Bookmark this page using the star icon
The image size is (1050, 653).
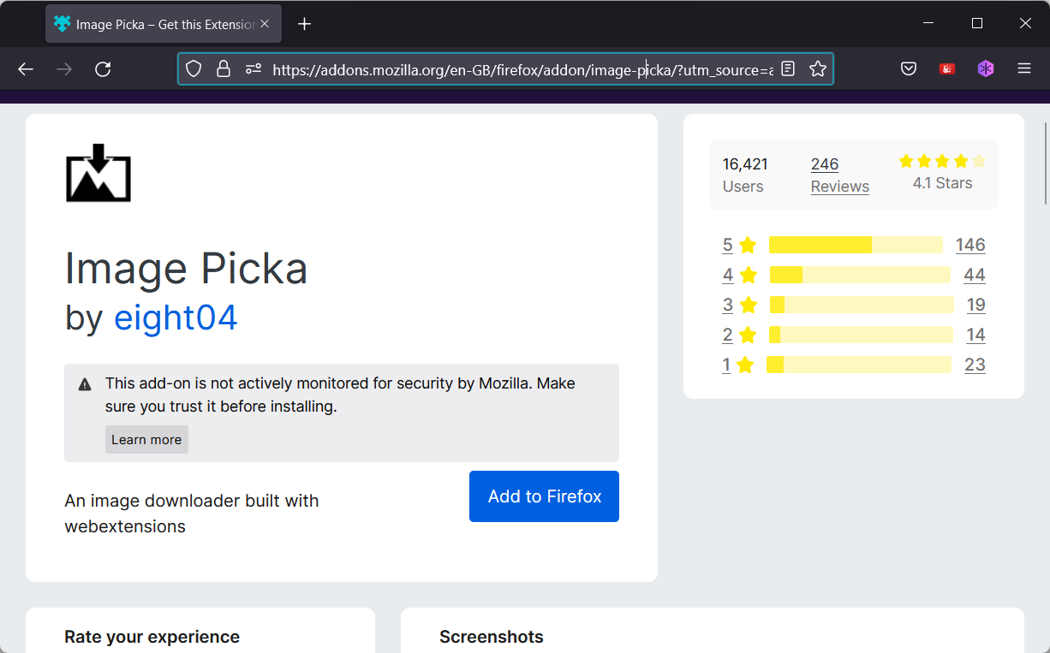pyautogui.click(x=818, y=68)
